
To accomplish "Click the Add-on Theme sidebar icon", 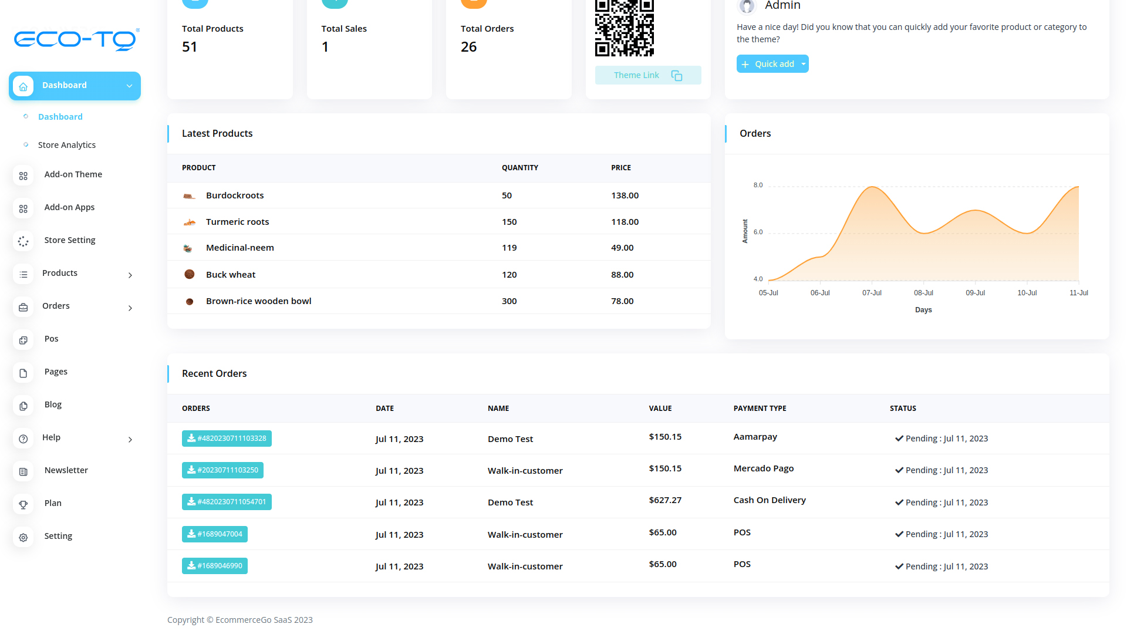I will (x=23, y=176).
